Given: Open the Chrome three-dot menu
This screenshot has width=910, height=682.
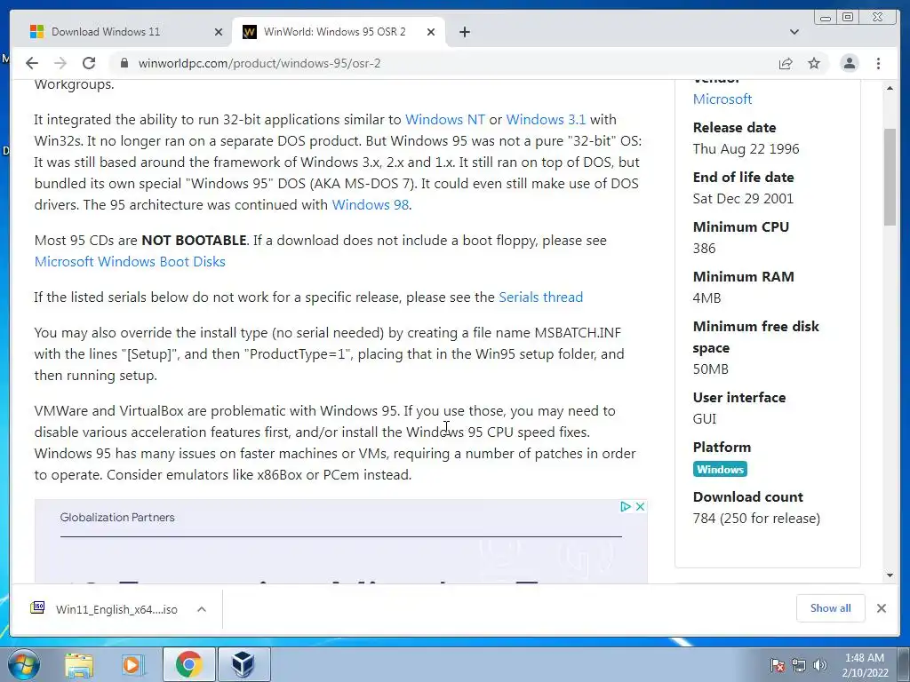Looking at the screenshot, I should pyautogui.click(x=879, y=63).
